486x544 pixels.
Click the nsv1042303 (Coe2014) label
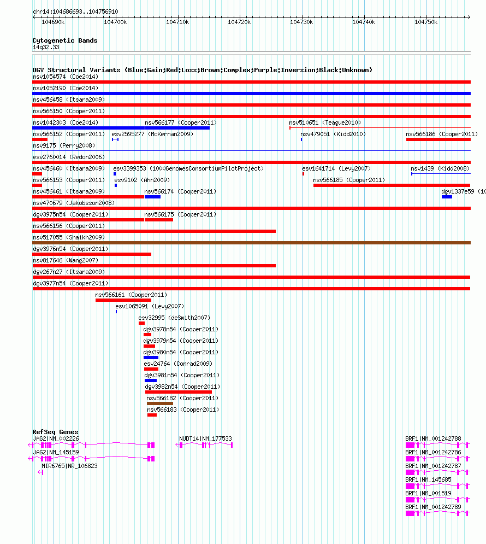click(66, 122)
